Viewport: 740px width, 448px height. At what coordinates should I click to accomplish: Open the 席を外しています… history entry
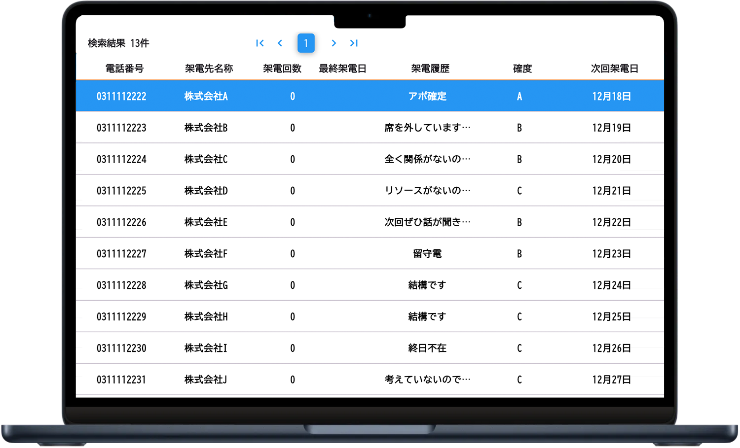[427, 128]
